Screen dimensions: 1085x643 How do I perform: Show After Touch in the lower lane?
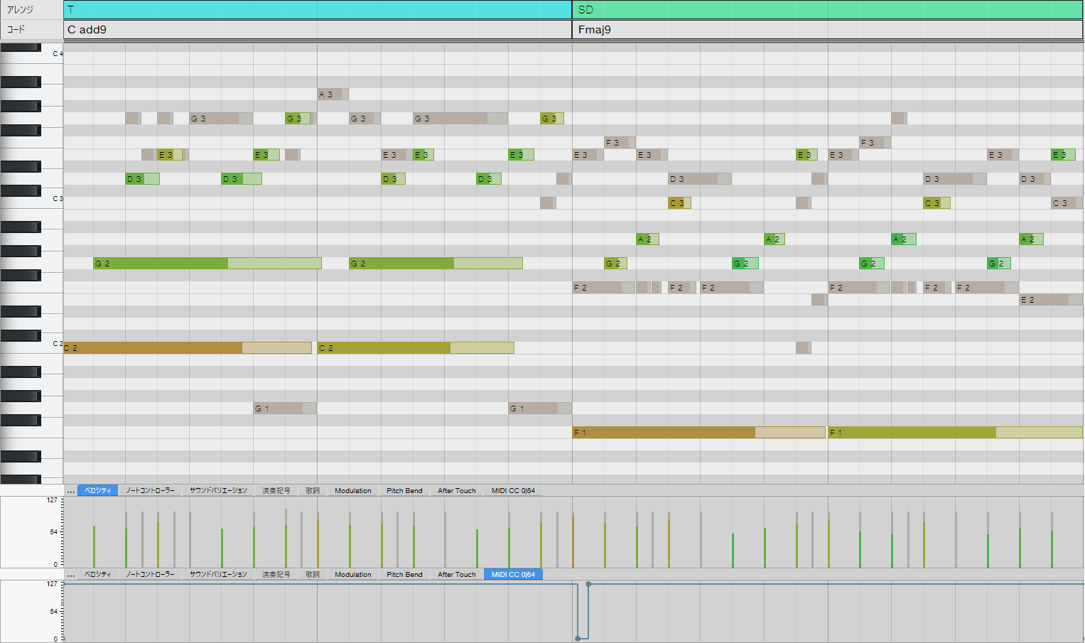pos(457,574)
